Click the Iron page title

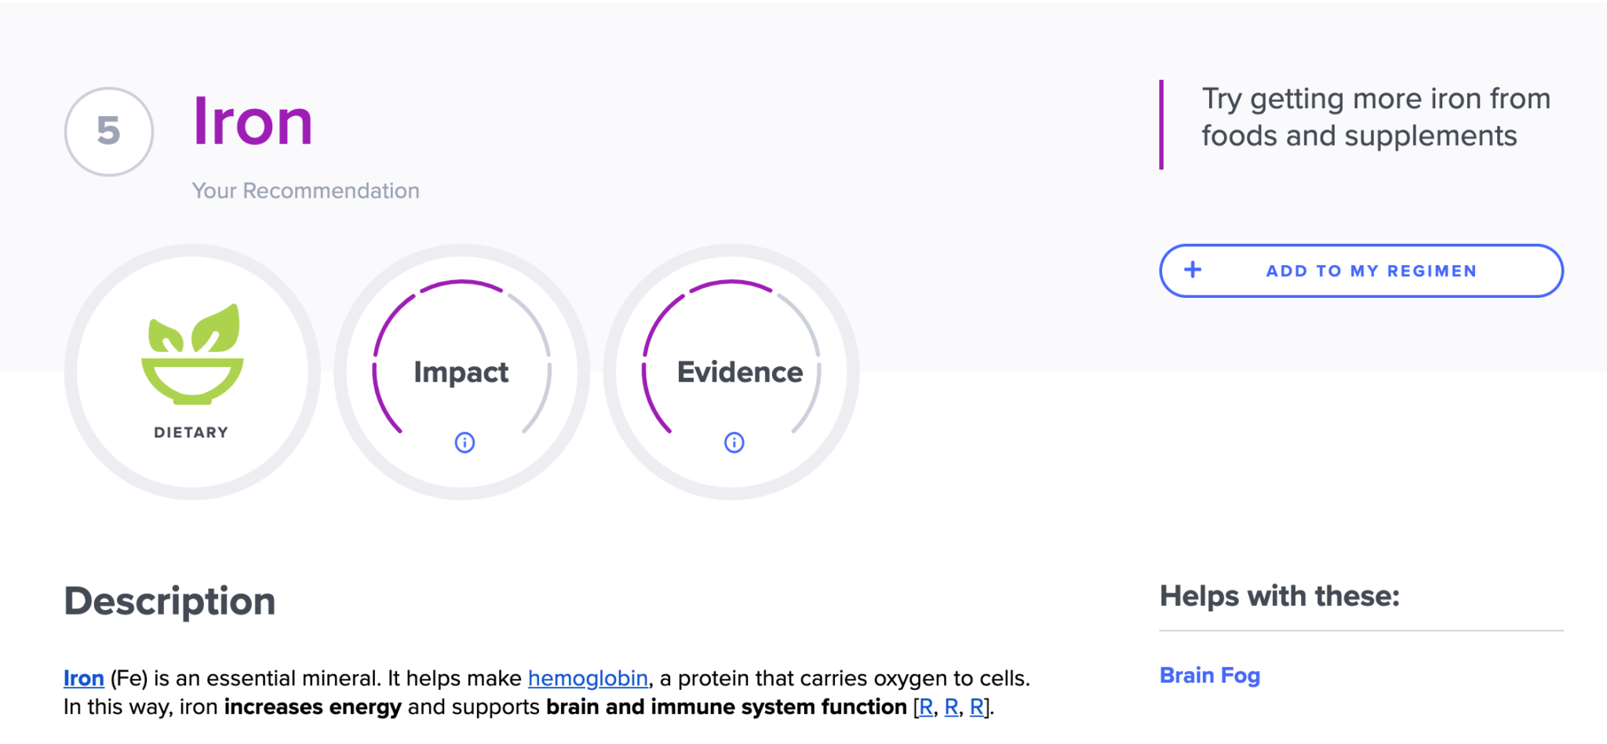[x=253, y=122]
